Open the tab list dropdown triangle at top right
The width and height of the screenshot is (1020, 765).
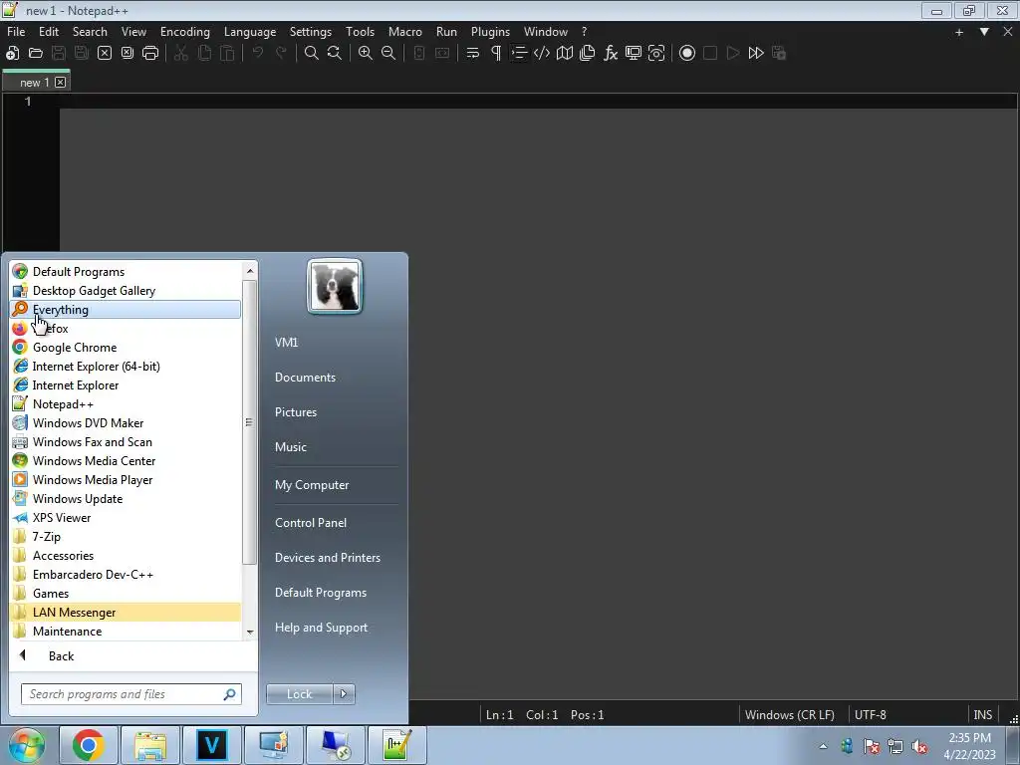984,31
